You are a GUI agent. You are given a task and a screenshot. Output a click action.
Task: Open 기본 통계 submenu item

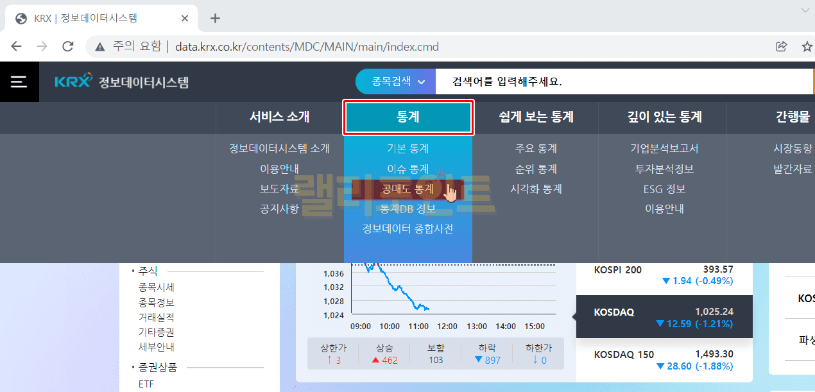pos(407,149)
